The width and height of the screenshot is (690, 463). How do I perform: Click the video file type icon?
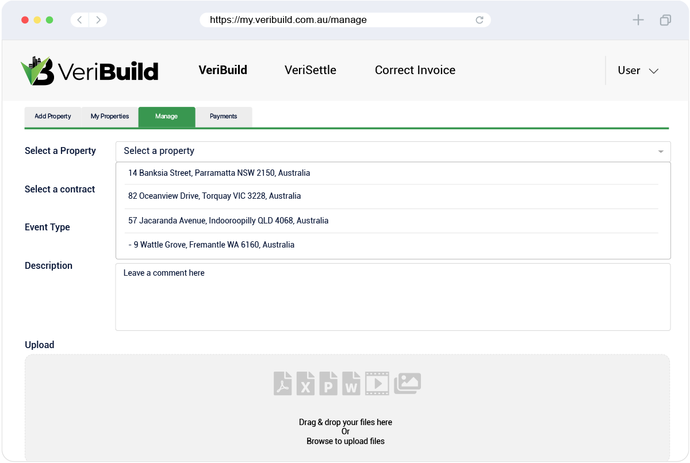[377, 384]
